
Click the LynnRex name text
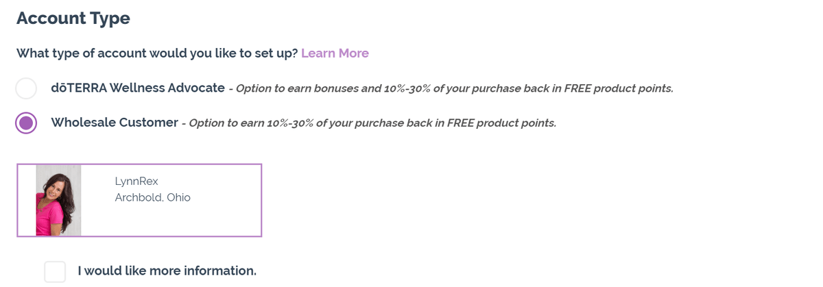click(136, 182)
